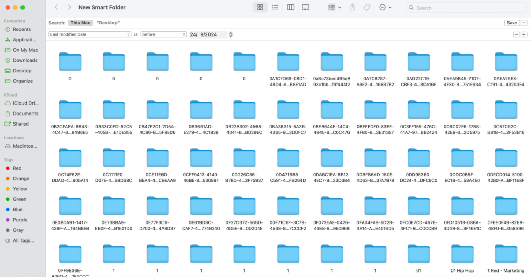Add a new search criteria row
This screenshot has height=277, width=531.
(x=524, y=34)
